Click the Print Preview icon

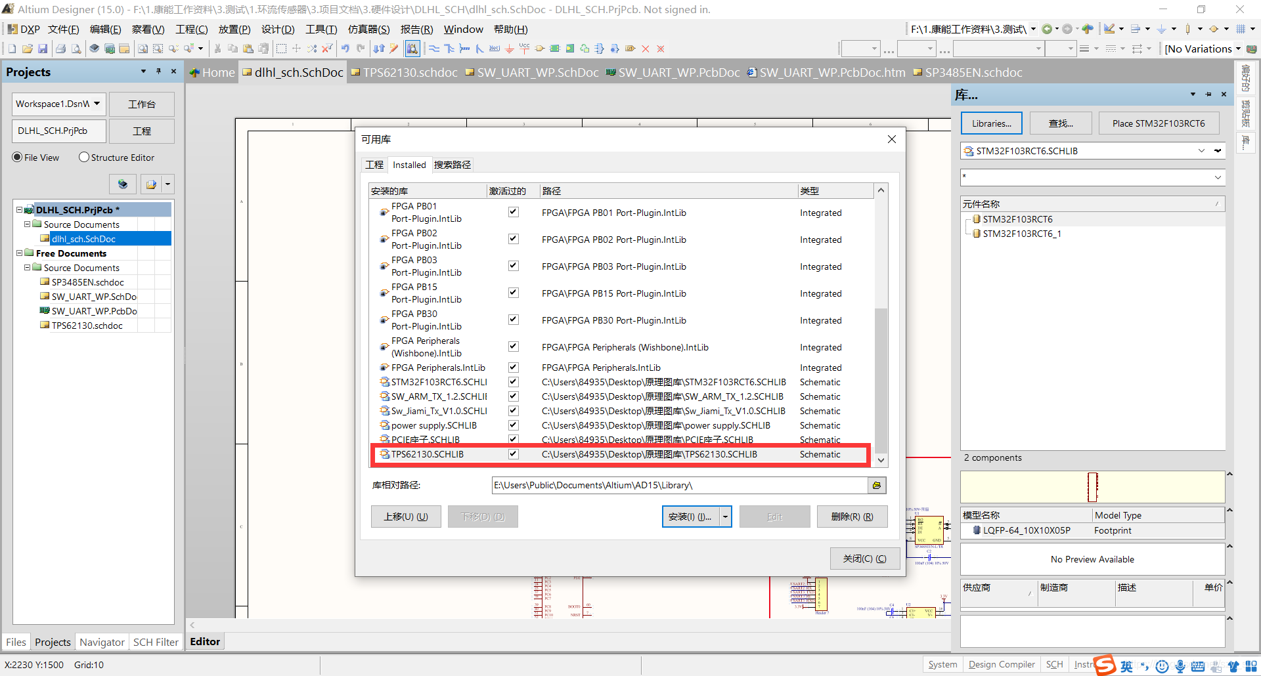[x=76, y=49]
